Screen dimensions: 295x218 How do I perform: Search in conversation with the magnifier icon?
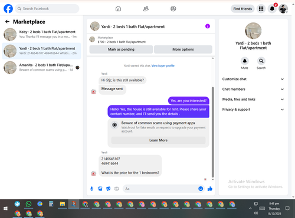(261, 61)
